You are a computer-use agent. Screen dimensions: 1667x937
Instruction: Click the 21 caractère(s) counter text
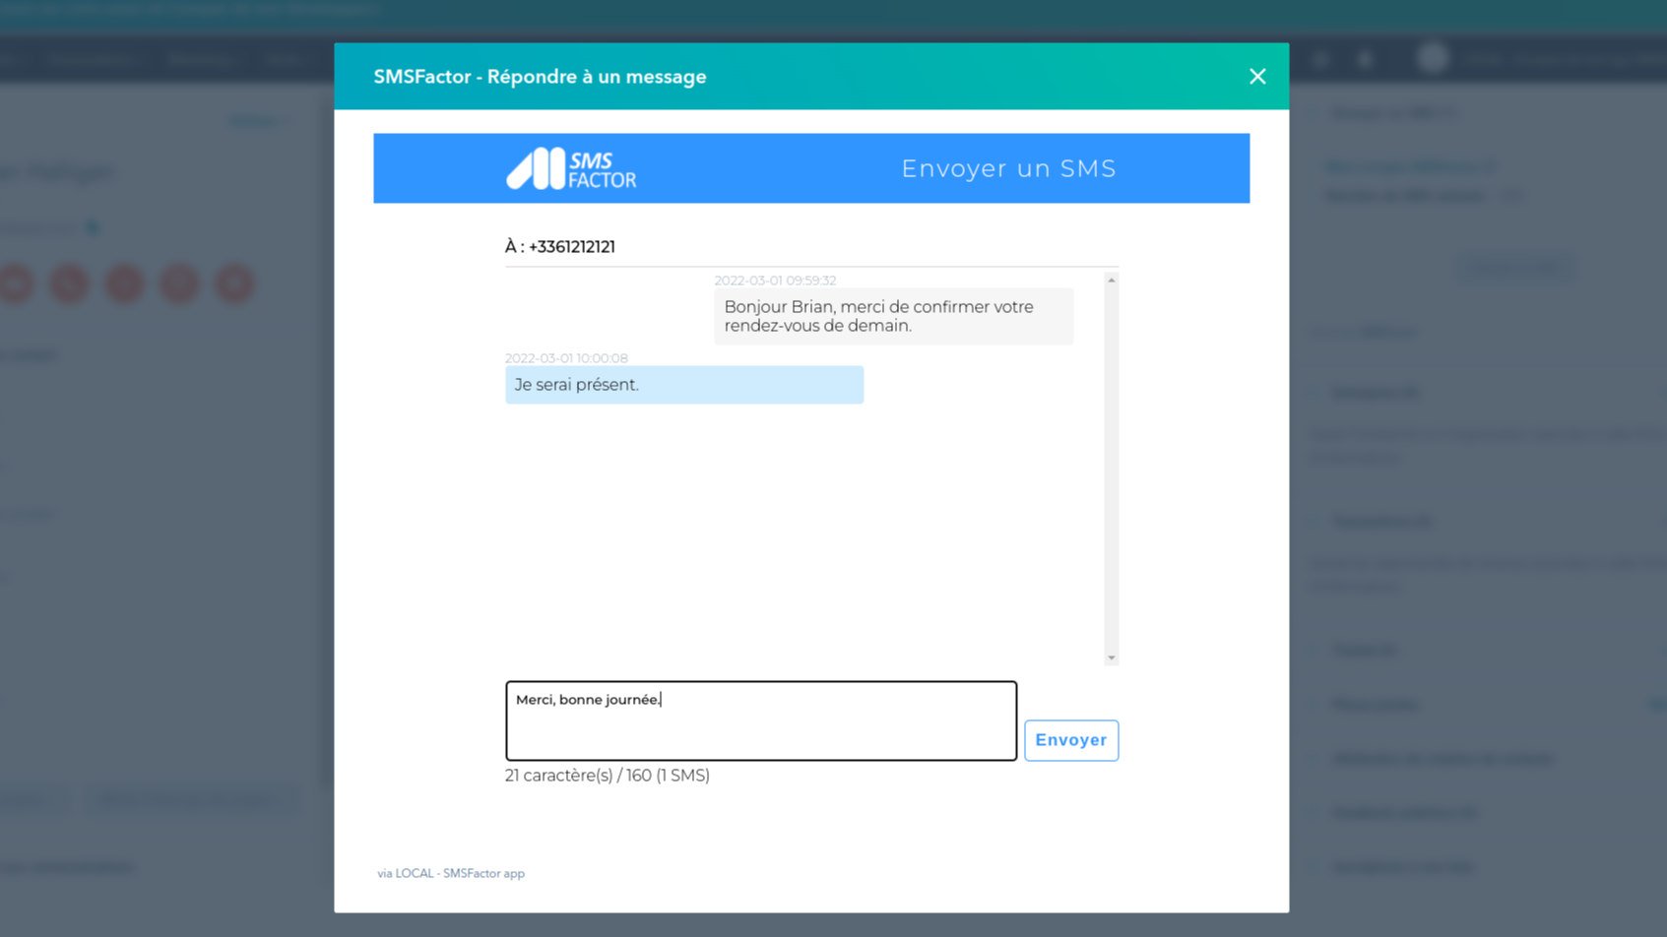[607, 776]
